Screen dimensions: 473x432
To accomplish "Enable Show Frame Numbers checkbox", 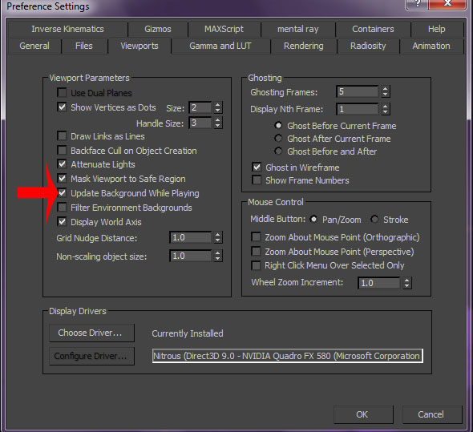I will tap(257, 180).
